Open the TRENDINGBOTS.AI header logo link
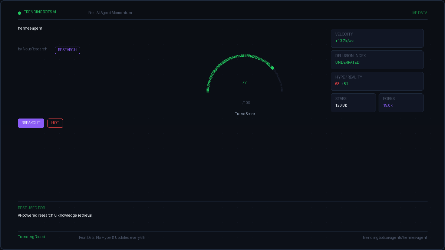Image resolution: width=445 pixels, height=250 pixels. click(x=40, y=12)
